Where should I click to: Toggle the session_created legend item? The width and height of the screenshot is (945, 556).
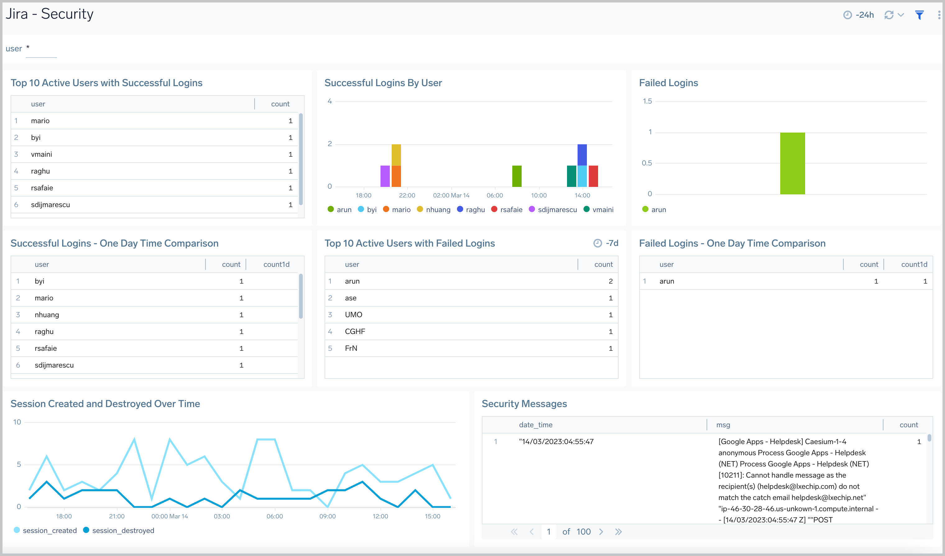click(x=45, y=530)
